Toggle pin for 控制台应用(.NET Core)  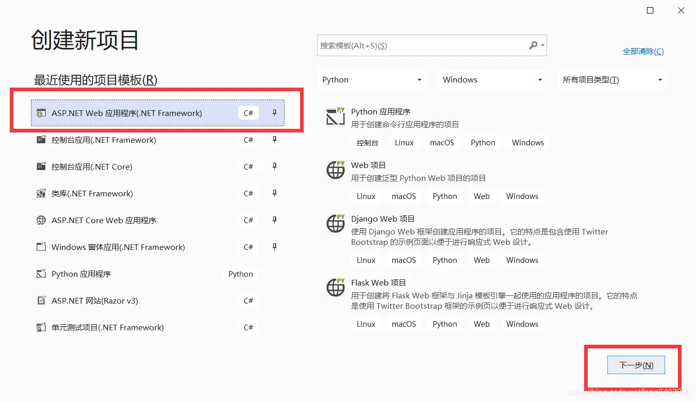[x=274, y=166]
